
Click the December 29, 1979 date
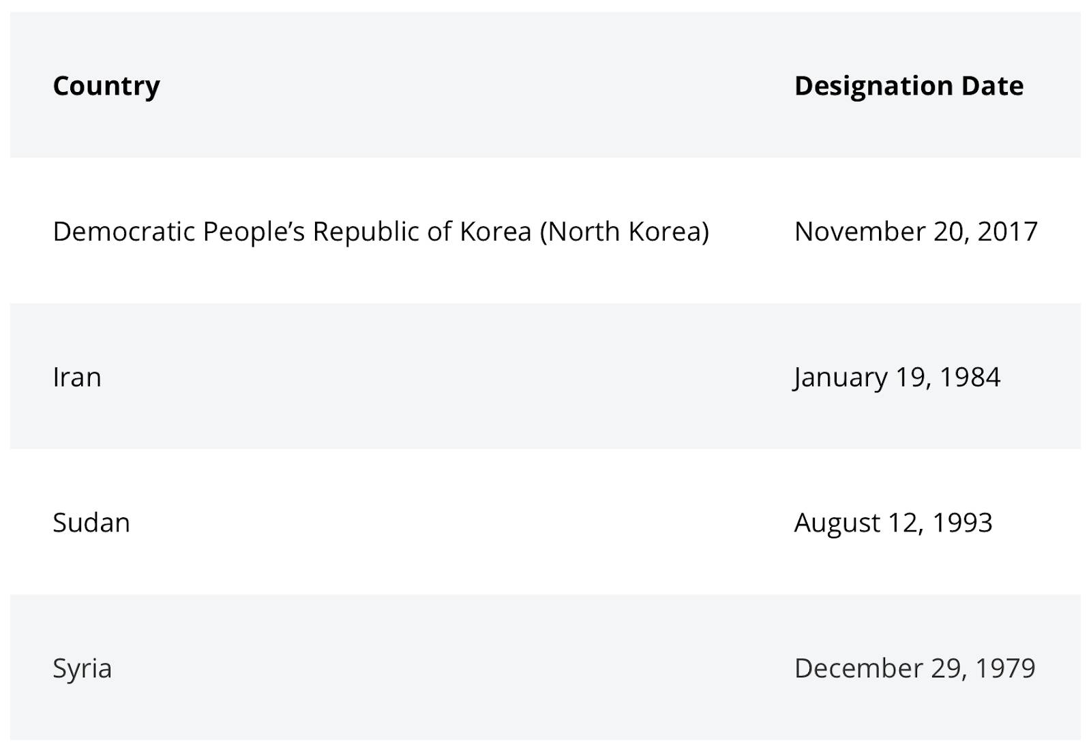(x=915, y=669)
